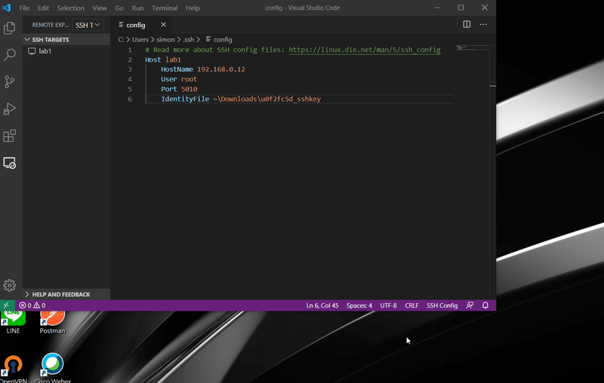Expand the HELP AND FEEDBACK section
This screenshot has height=383, width=604.
pyautogui.click(x=66, y=294)
